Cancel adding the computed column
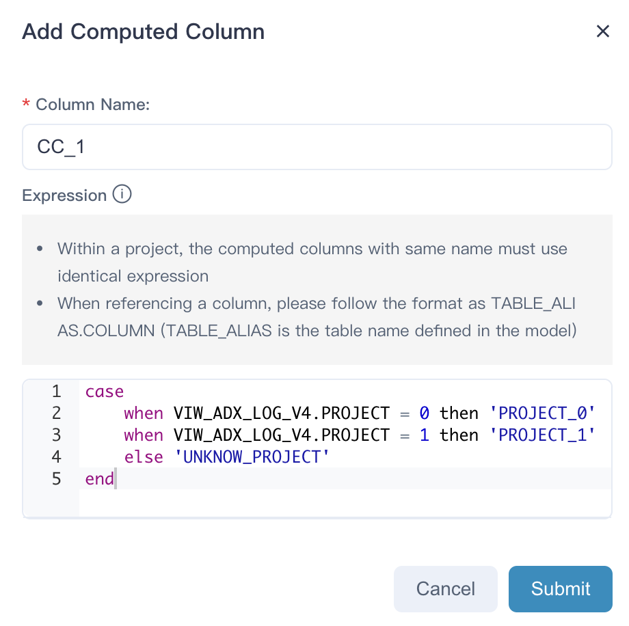The image size is (629, 626). 445,588
